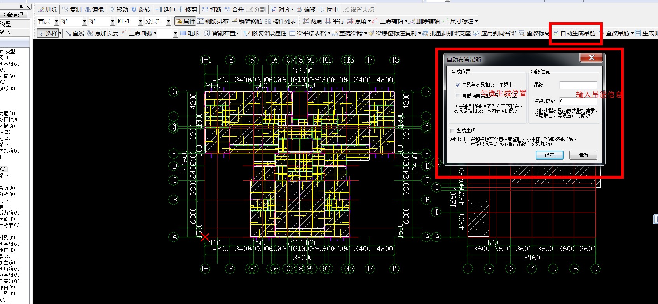Open 编辑钢筋 edit rebar
This screenshot has width=658, height=304.
click(x=247, y=21)
